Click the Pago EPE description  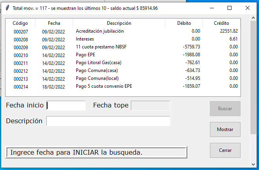click(x=85, y=55)
